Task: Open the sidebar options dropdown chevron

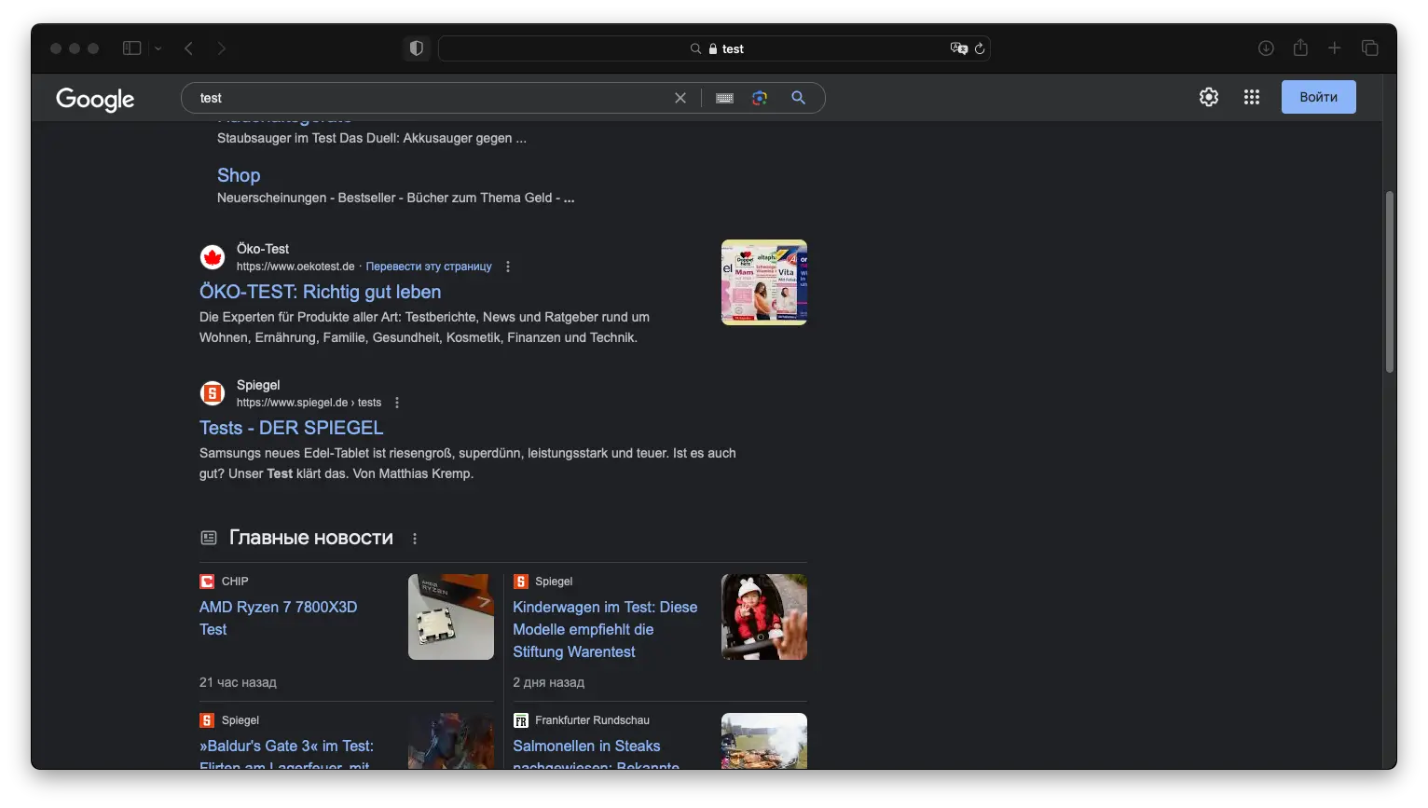Action: click(158, 48)
